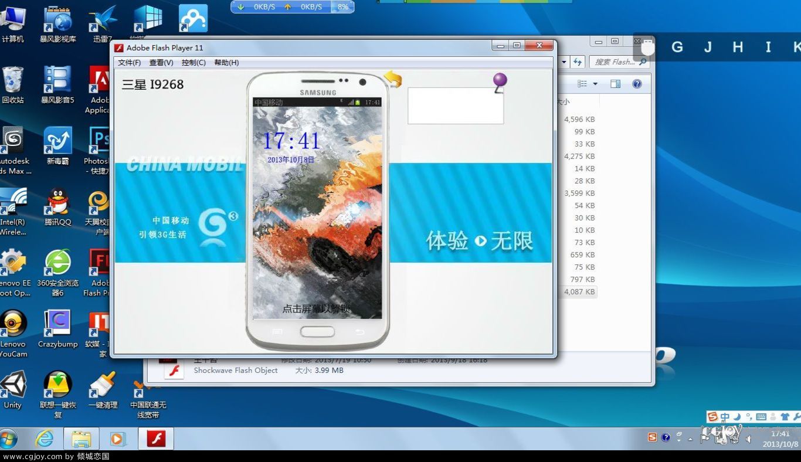Click the Windows Start button
The image size is (801, 462).
pos(9,438)
